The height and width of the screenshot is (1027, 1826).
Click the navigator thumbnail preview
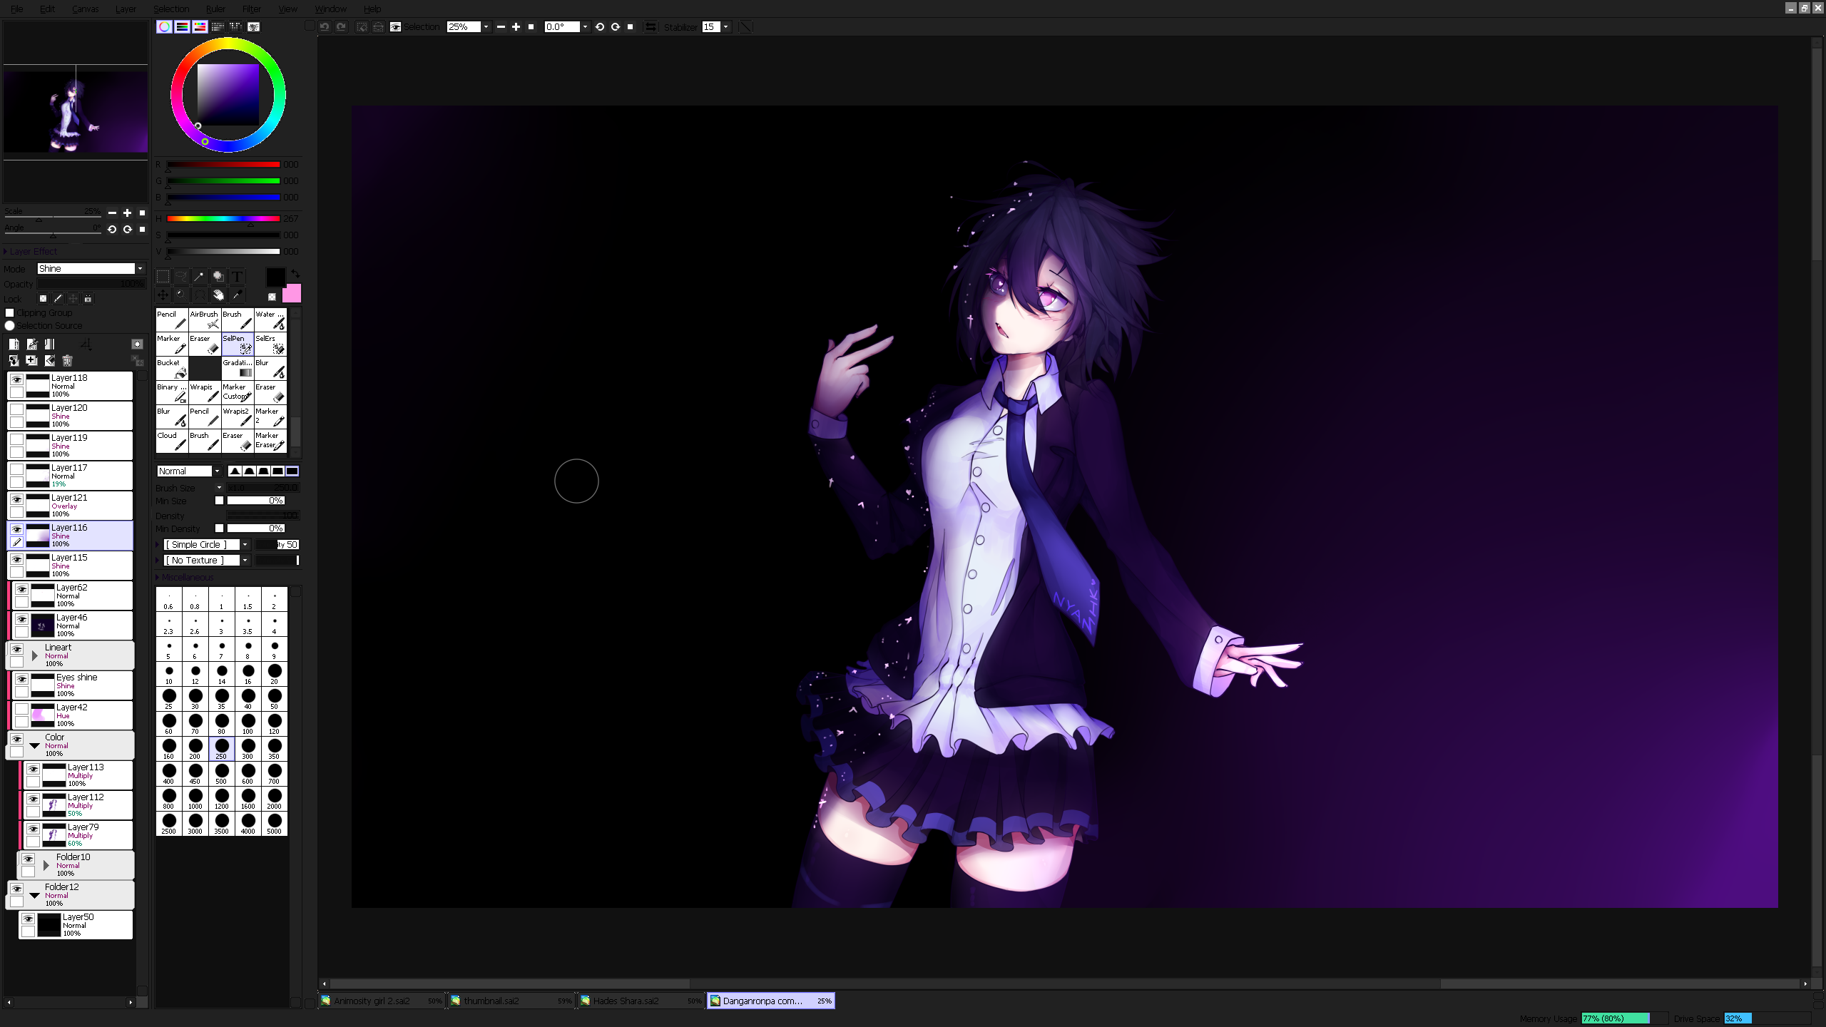tap(76, 111)
